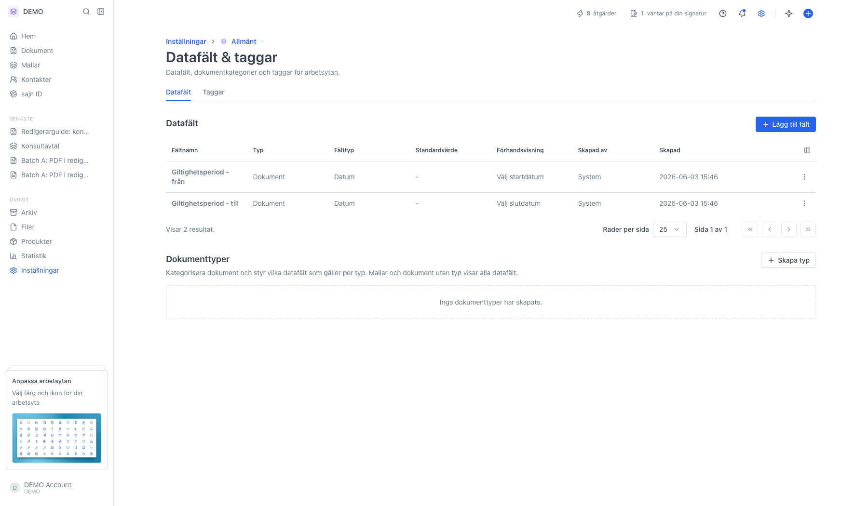Image resolution: width=868 pixels, height=506 pixels.
Task: Open the Rader per sida dropdown
Action: tap(670, 229)
